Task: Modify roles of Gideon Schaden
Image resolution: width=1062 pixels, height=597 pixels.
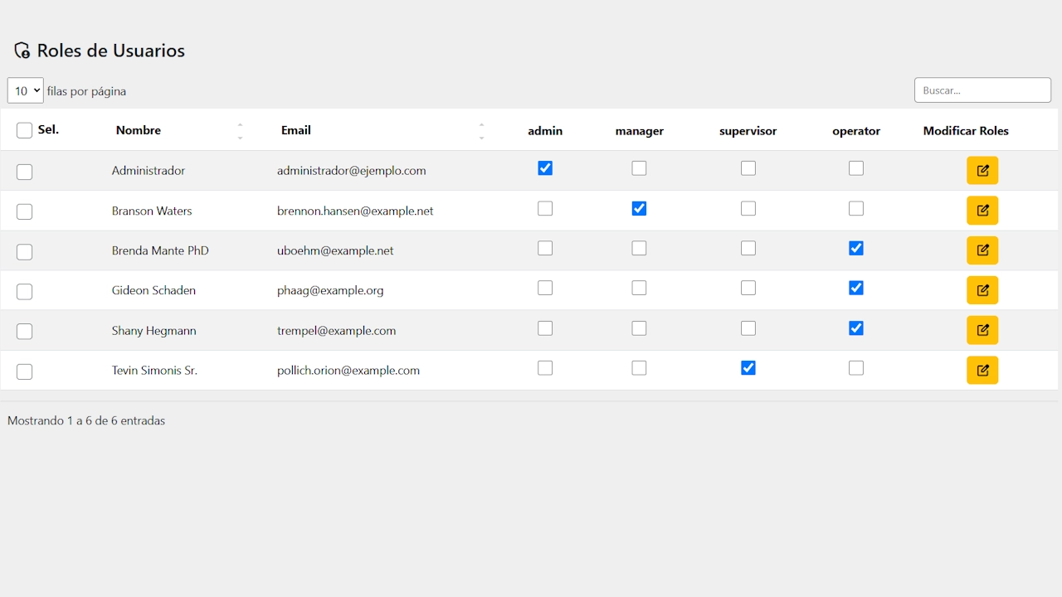Action: 982,290
